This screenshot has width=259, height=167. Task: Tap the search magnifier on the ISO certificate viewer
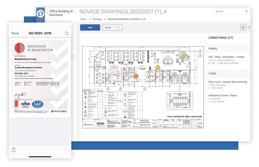pyautogui.click(x=67, y=33)
